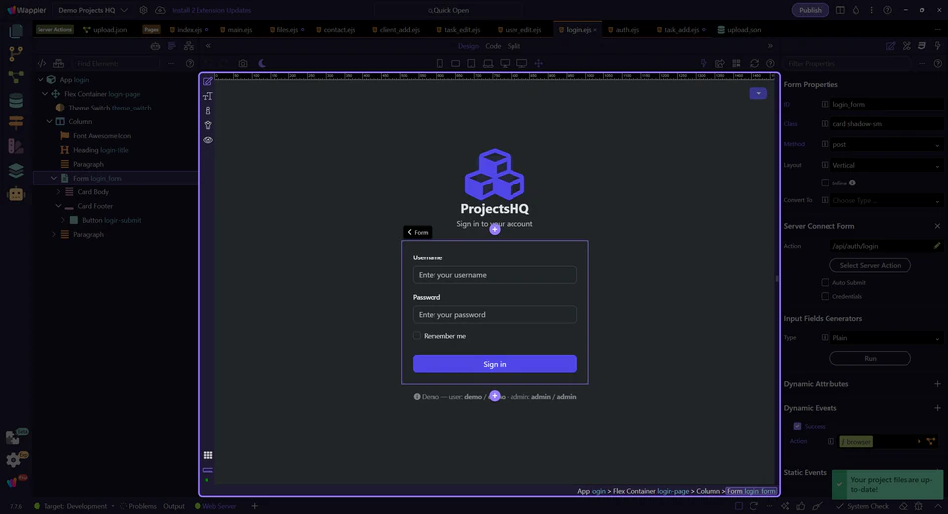Click the Run button under Input Fields Generators
This screenshot has width=948, height=514.
pos(870,359)
